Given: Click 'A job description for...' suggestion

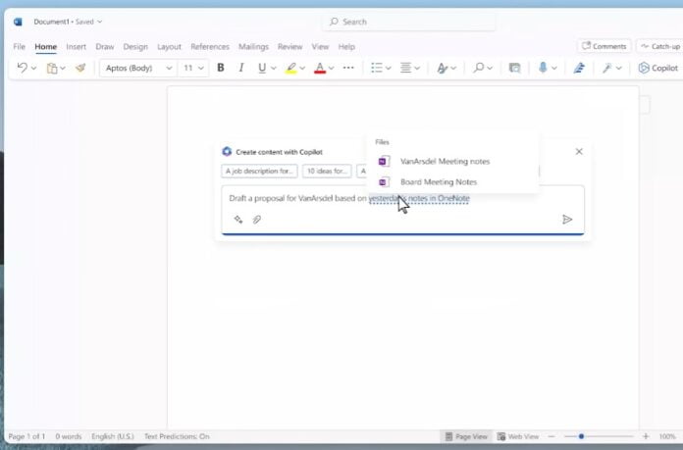Looking at the screenshot, I should (259, 171).
